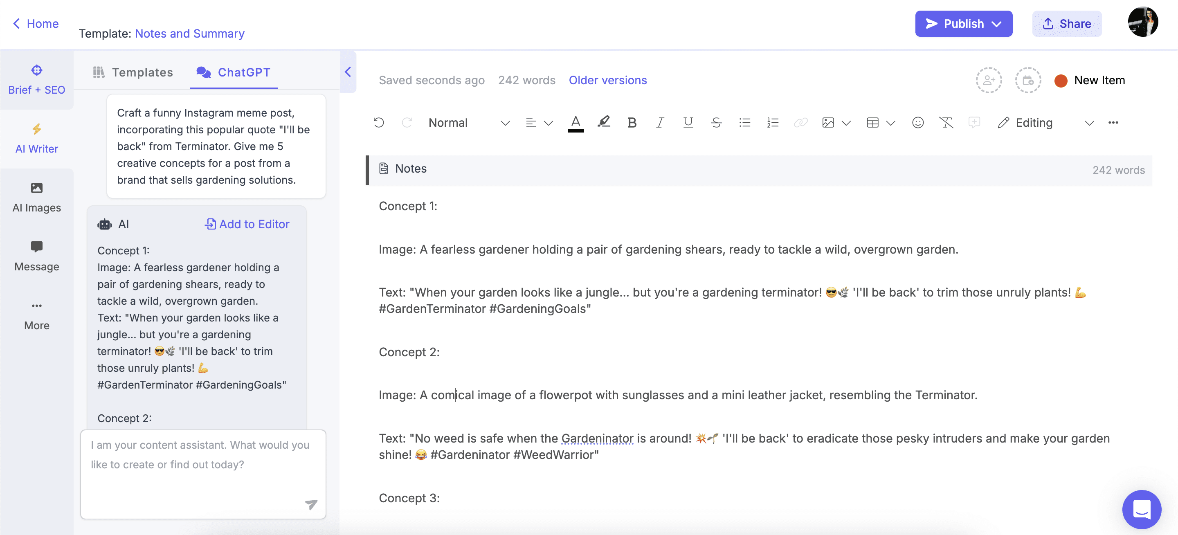Click the '242 words' count beside Older versions
The image size is (1178, 535).
(526, 80)
